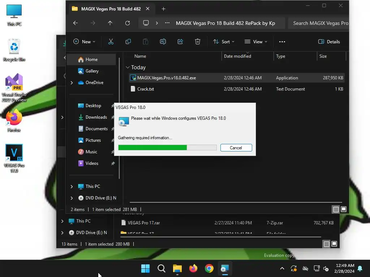This screenshot has height=277, width=370.
Task: Expand This PC in front window sidebar
Action: pos(72,186)
